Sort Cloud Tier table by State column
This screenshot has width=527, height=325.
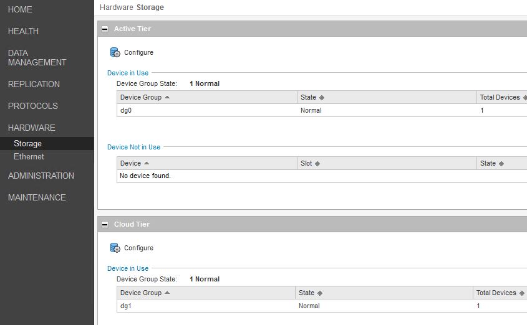tap(320, 293)
